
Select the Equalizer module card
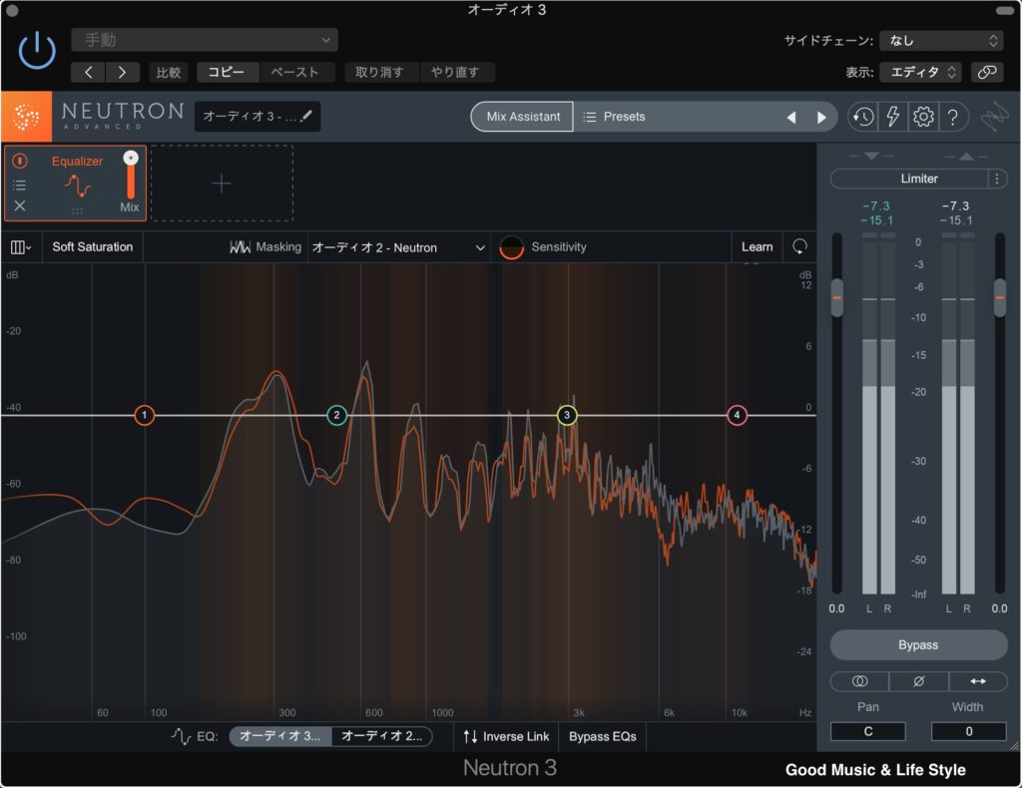pos(76,184)
